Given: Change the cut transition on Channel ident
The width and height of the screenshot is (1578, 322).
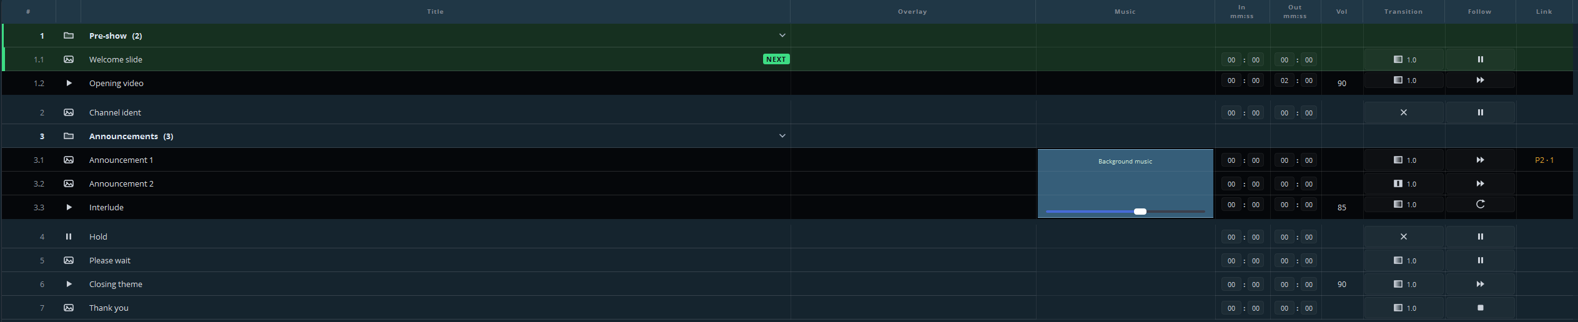Looking at the screenshot, I should point(1404,112).
